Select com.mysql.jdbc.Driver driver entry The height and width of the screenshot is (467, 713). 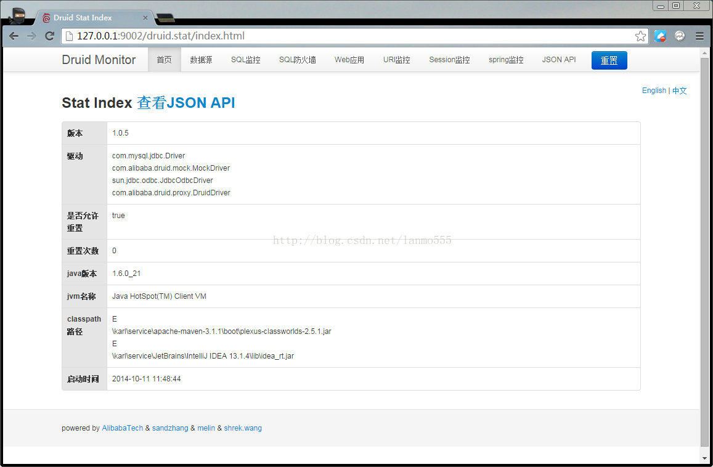[149, 155]
